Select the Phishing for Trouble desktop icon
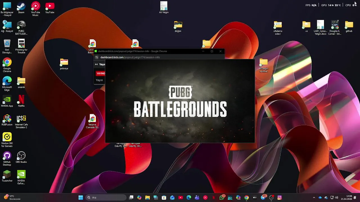The width and height of the screenshot is (360, 202). [x=21, y=46]
